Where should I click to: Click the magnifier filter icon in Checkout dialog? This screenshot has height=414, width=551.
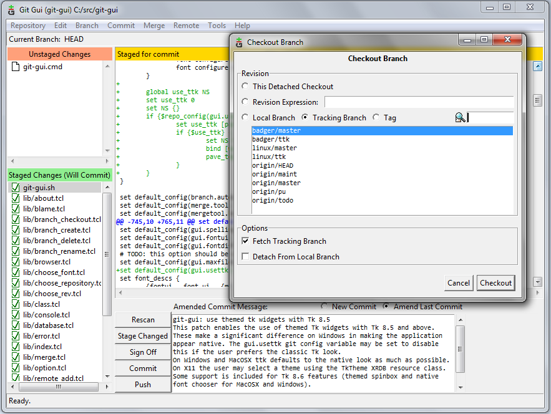point(460,117)
